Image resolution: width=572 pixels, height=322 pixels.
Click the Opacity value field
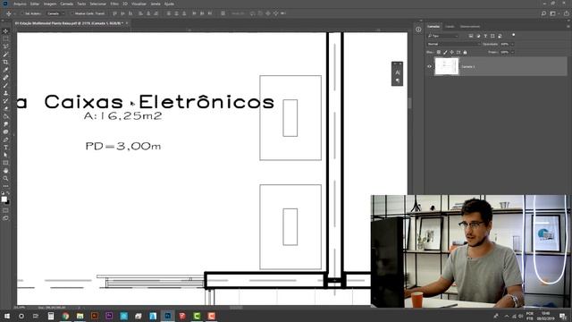click(x=505, y=44)
